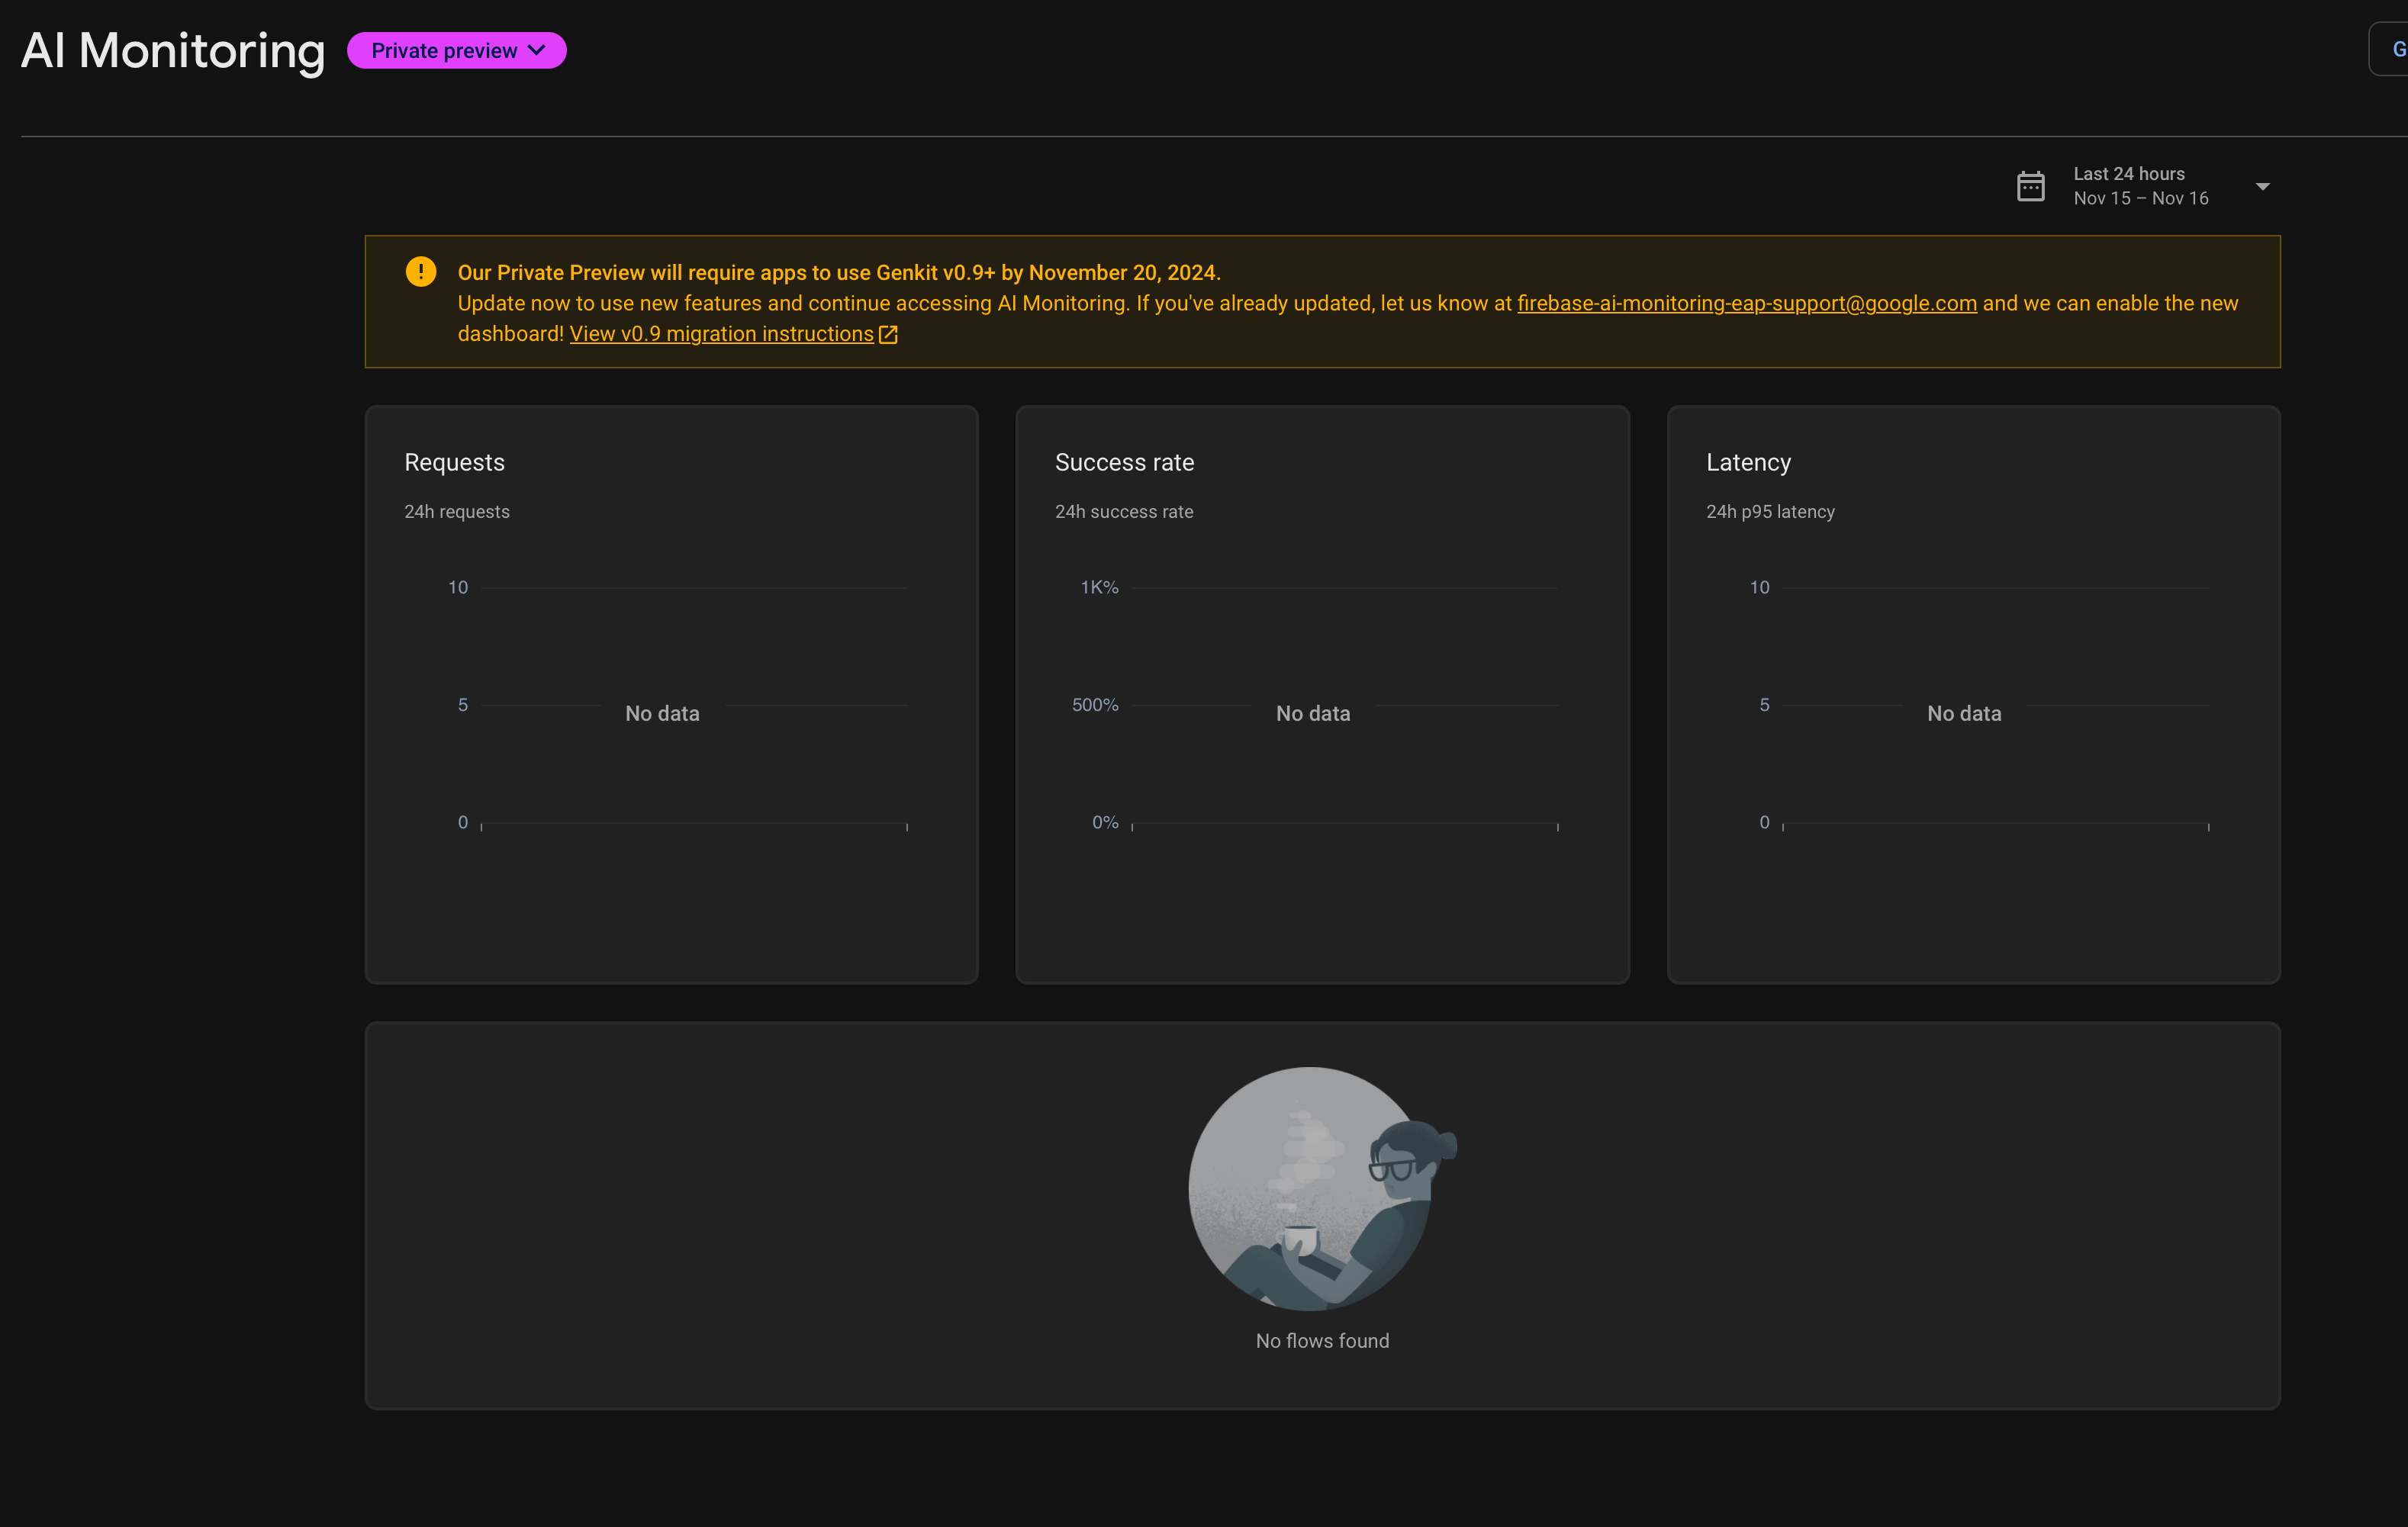Click the 24h p95 latency subtitle

(1770, 511)
